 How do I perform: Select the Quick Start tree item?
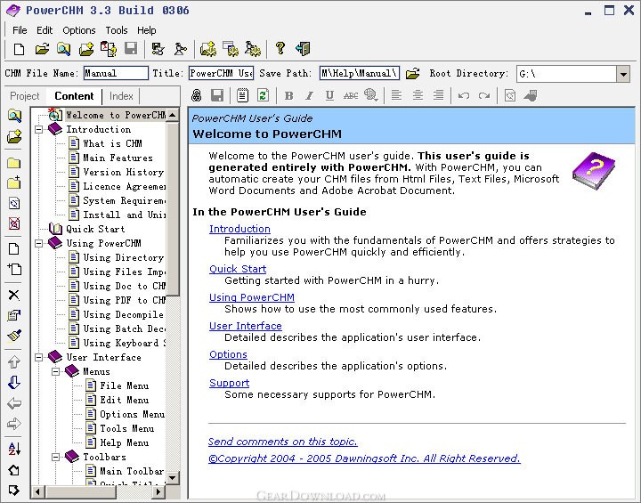click(x=95, y=229)
